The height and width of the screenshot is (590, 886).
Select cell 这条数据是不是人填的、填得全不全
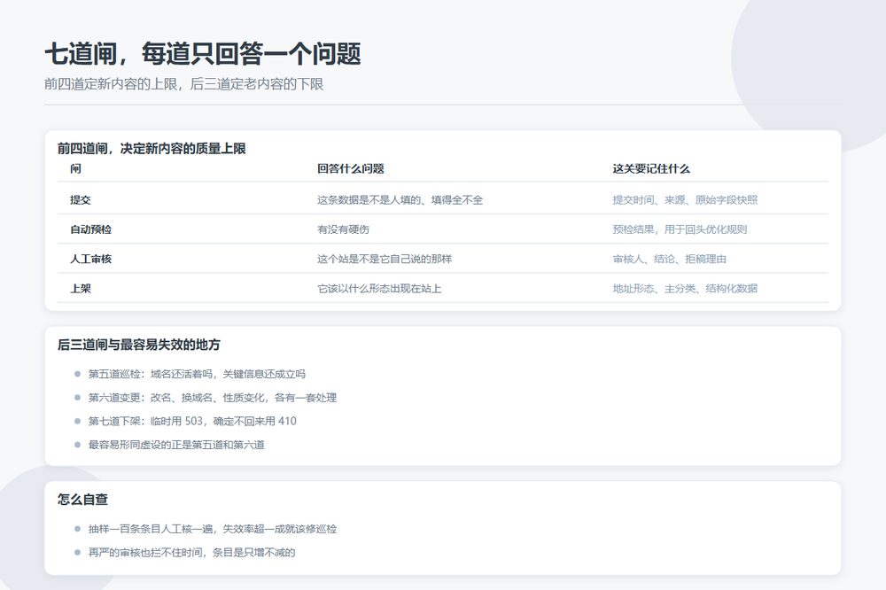(400, 199)
